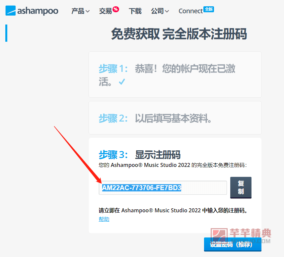Click the step 1 checkmark icon
This screenshot has width=284, height=257.
pos(122,82)
